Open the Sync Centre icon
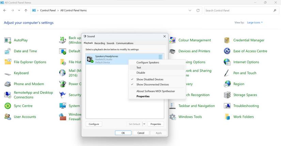 [8, 106]
